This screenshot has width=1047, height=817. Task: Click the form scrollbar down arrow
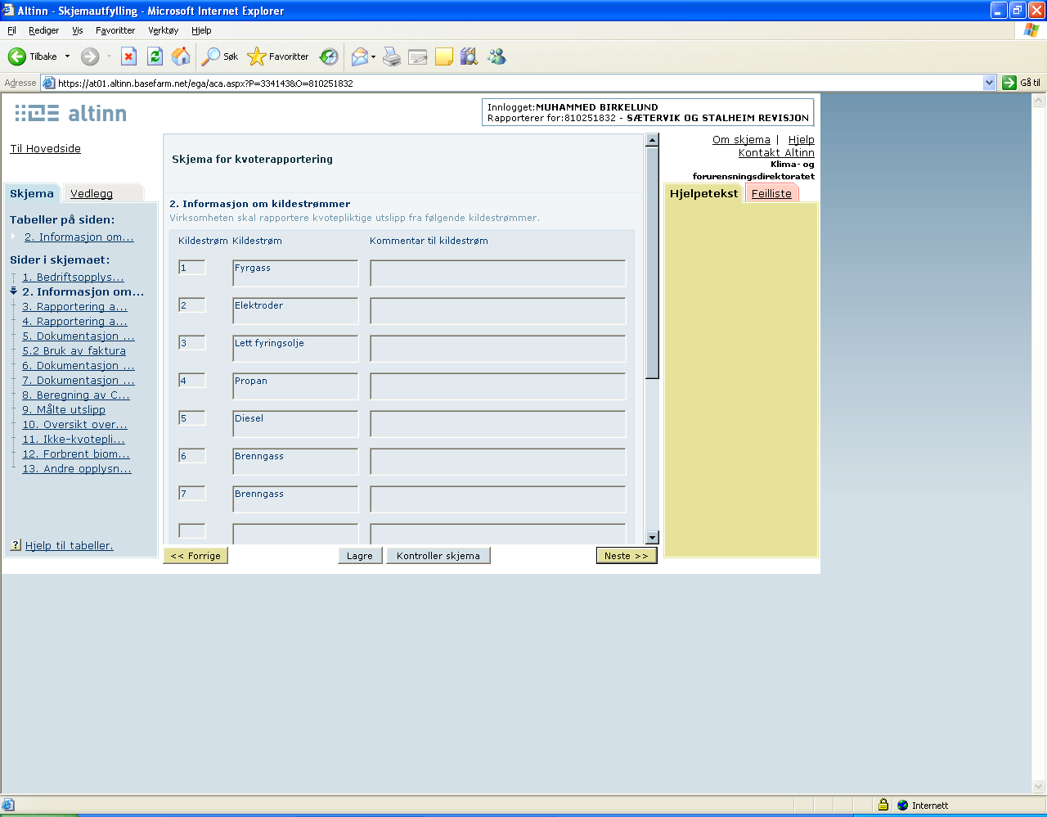pyautogui.click(x=652, y=538)
